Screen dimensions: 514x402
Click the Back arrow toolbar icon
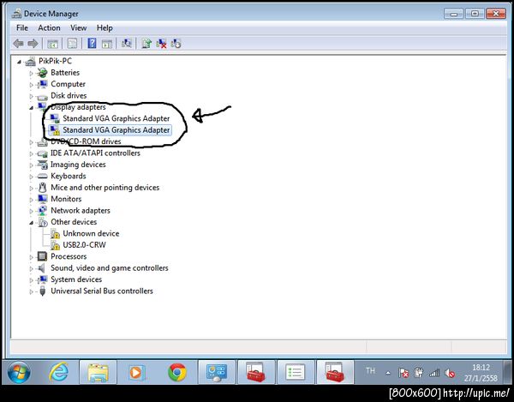tap(18, 43)
